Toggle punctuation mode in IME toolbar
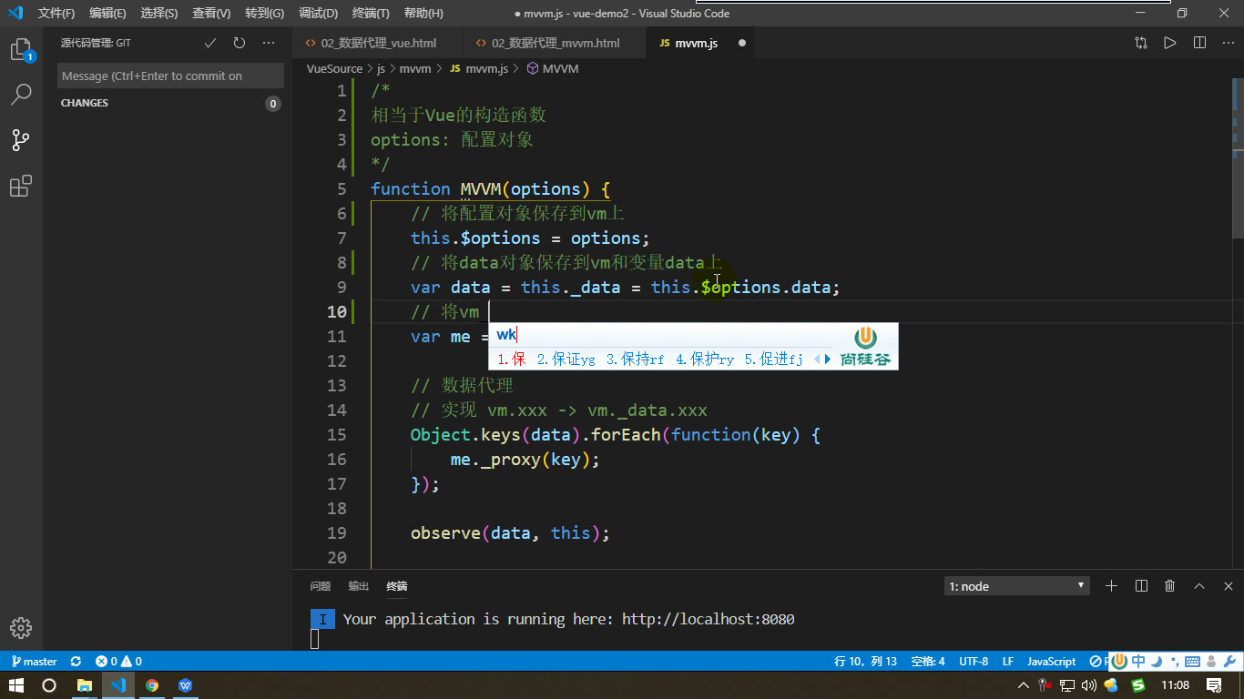This screenshot has width=1244, height=699. [x=1175, y=662]
